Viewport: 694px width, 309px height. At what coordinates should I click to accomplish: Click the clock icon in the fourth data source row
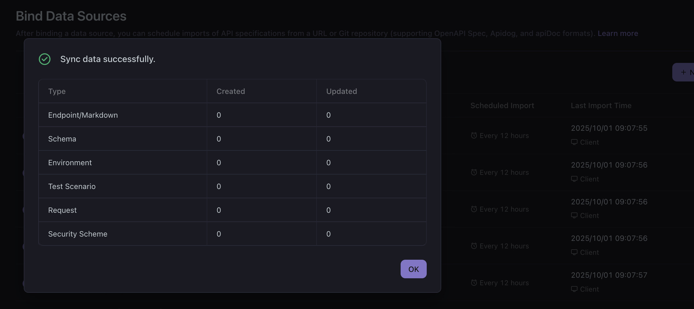pyautogui.click(x=474, y=246)
